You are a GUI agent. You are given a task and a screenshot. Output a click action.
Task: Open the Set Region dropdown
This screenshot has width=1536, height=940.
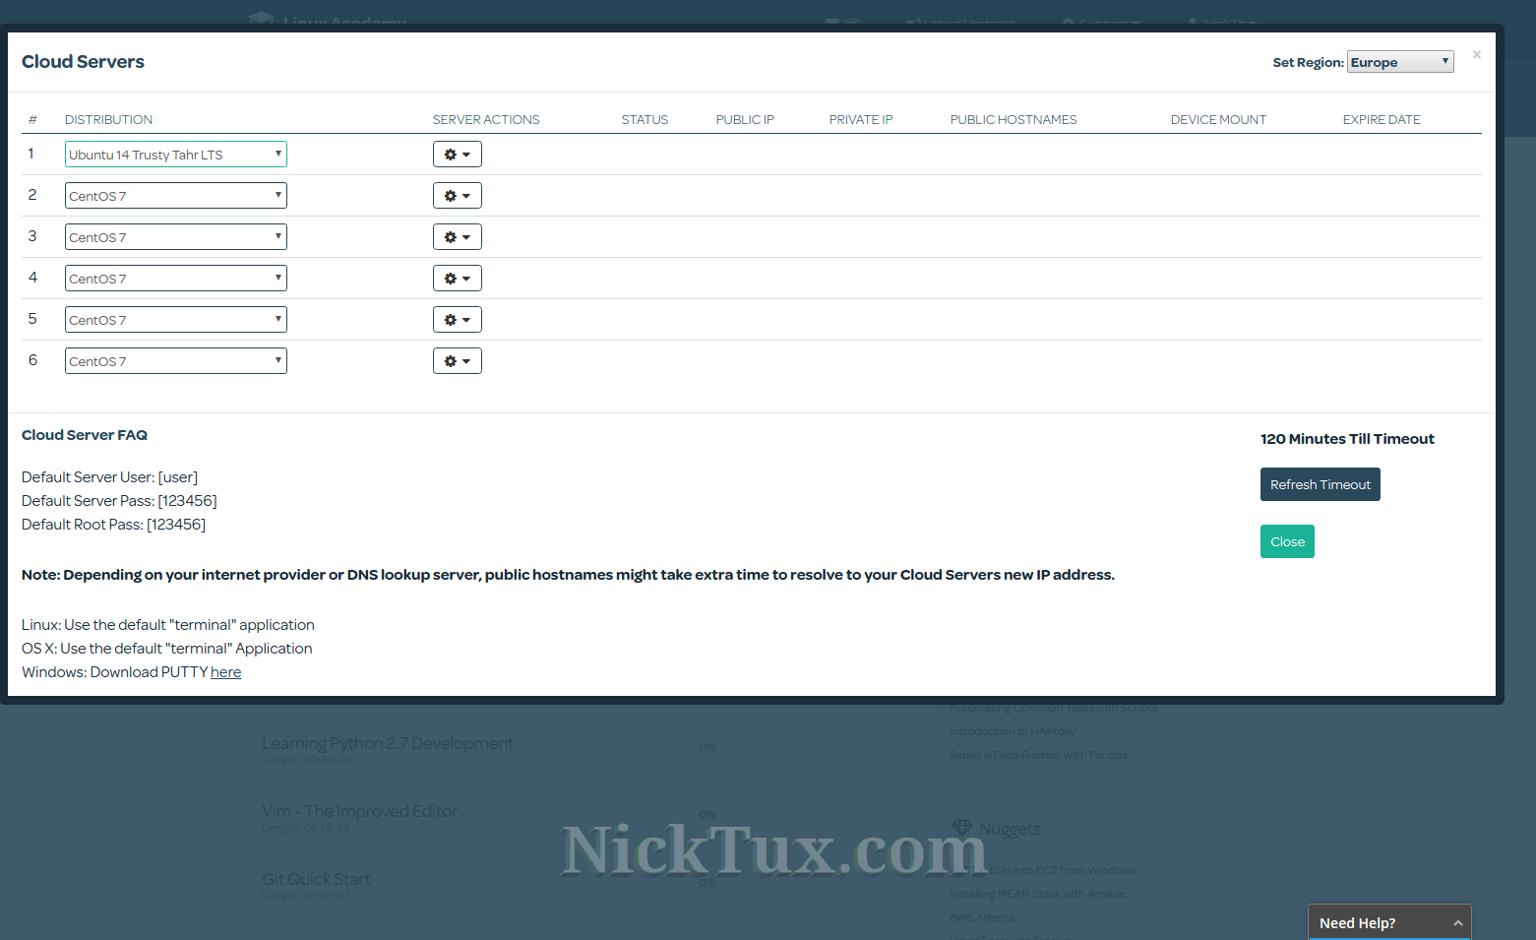(1399, 62)
